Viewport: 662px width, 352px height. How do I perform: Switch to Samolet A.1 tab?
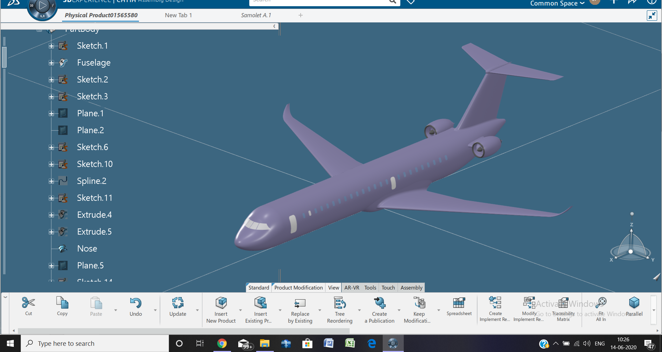point(256,15)
